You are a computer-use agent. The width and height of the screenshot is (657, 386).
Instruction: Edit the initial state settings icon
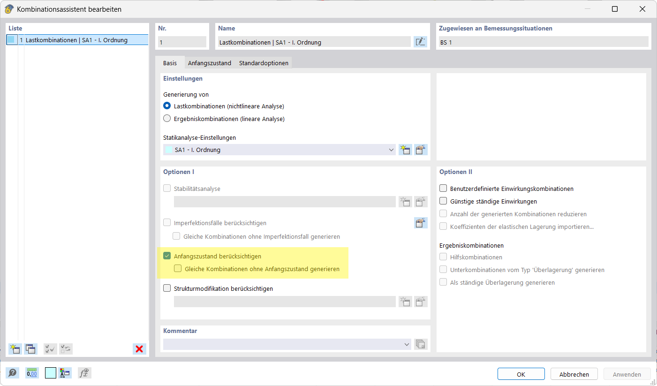click(x=420, y=223)
